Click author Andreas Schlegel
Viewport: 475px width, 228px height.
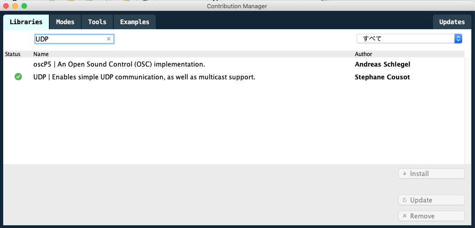pyautogui.click(x=382, y=64)
